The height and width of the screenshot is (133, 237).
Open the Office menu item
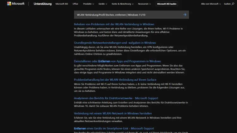pyautogui.click(x=75, y=4)
